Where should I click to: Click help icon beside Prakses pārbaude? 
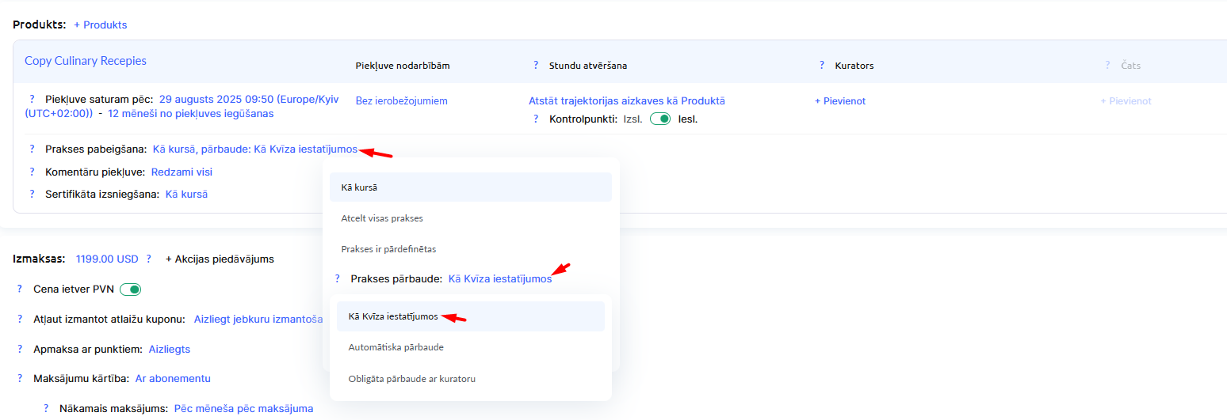coord(338,279)
